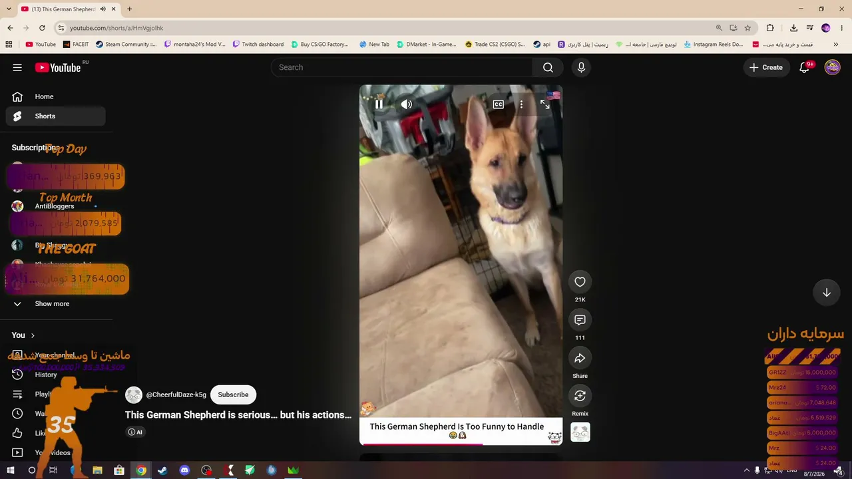
Task: Open Steam from the taskbar
Action: pos(162,470)
